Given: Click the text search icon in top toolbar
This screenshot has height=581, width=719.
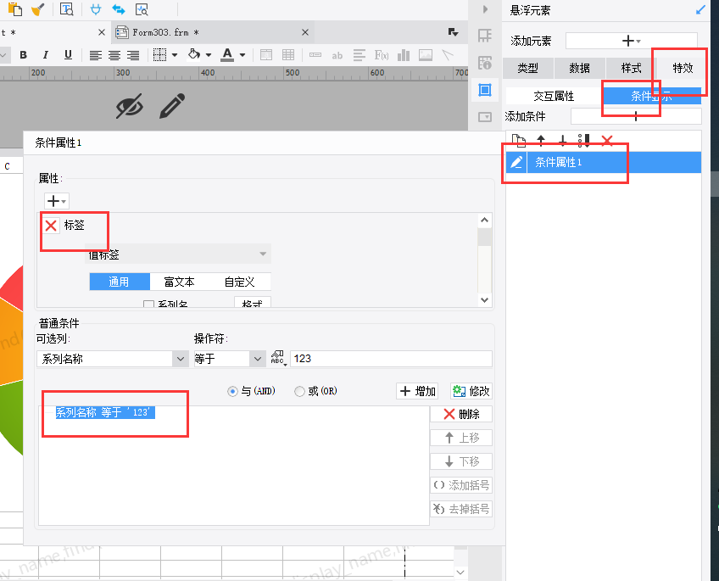Looking at the screenshot, I should 67,9.
